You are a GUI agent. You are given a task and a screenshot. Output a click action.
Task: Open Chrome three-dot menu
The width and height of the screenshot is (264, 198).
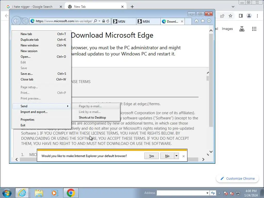coord(257,16)
